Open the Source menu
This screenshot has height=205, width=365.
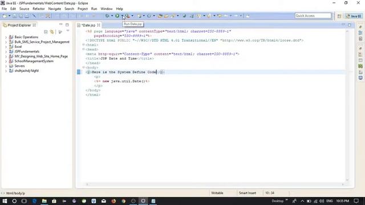pos(24,9)
